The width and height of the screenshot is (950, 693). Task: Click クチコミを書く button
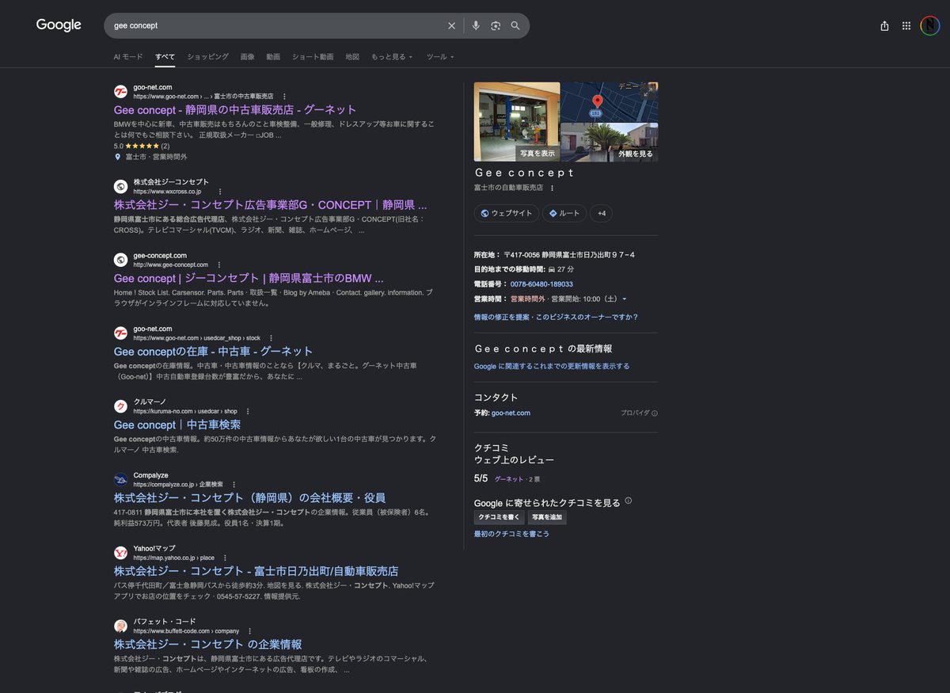[x=499, y=517]
